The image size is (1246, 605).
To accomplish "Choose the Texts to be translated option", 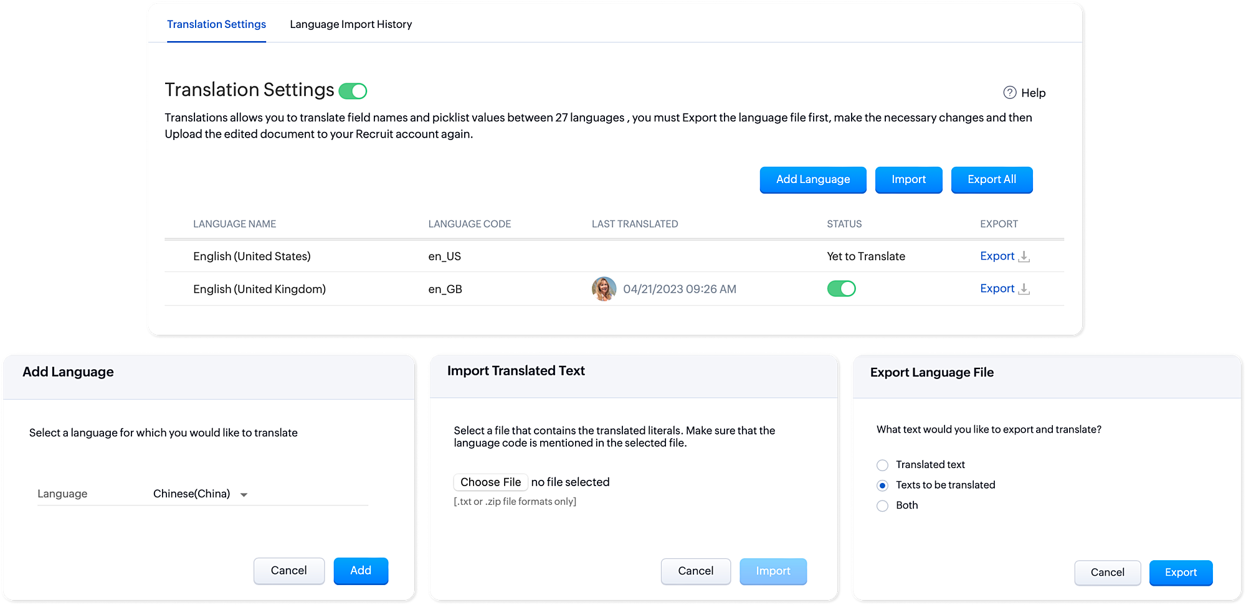I will tap(882, 485).
